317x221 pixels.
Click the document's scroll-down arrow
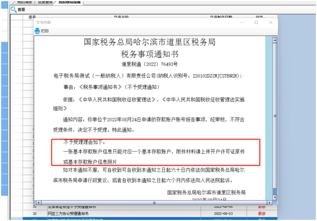pyautogui.click(x=275, y=197)
